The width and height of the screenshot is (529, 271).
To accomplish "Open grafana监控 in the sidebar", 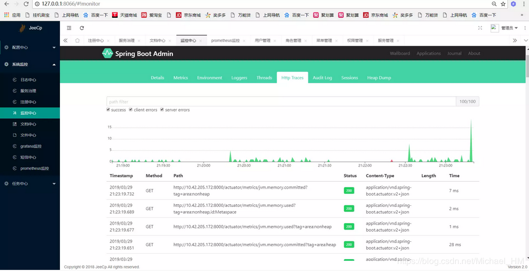I will (31, 146).
